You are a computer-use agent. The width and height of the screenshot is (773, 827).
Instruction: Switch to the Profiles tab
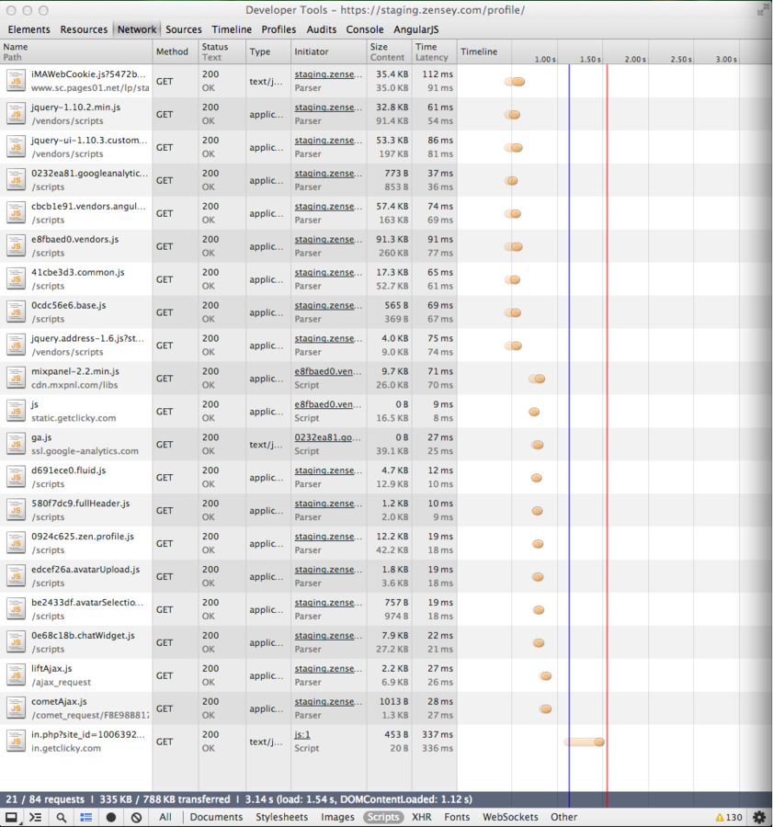pos(279,29)
